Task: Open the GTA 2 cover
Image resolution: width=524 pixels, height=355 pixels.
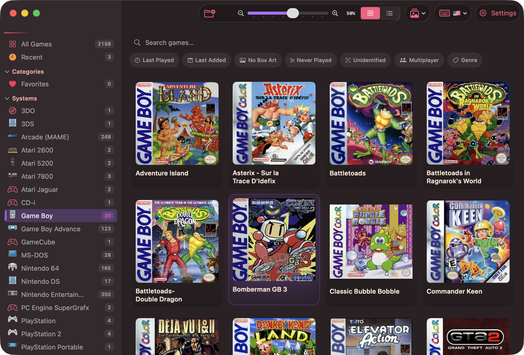Action: click(x=468, y=336)
